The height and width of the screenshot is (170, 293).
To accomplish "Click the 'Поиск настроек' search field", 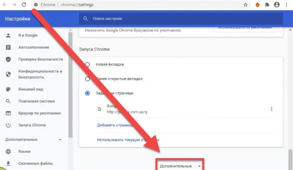I will click(x=180, y=18).
